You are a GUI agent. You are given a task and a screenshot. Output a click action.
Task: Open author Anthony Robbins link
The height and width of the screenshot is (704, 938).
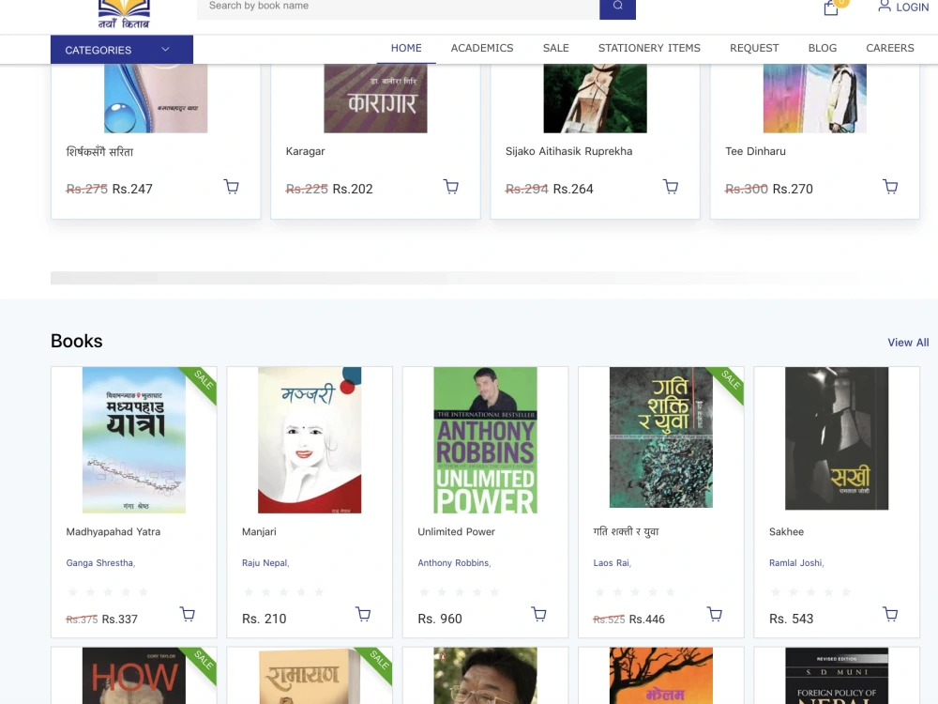pos(454,562)
